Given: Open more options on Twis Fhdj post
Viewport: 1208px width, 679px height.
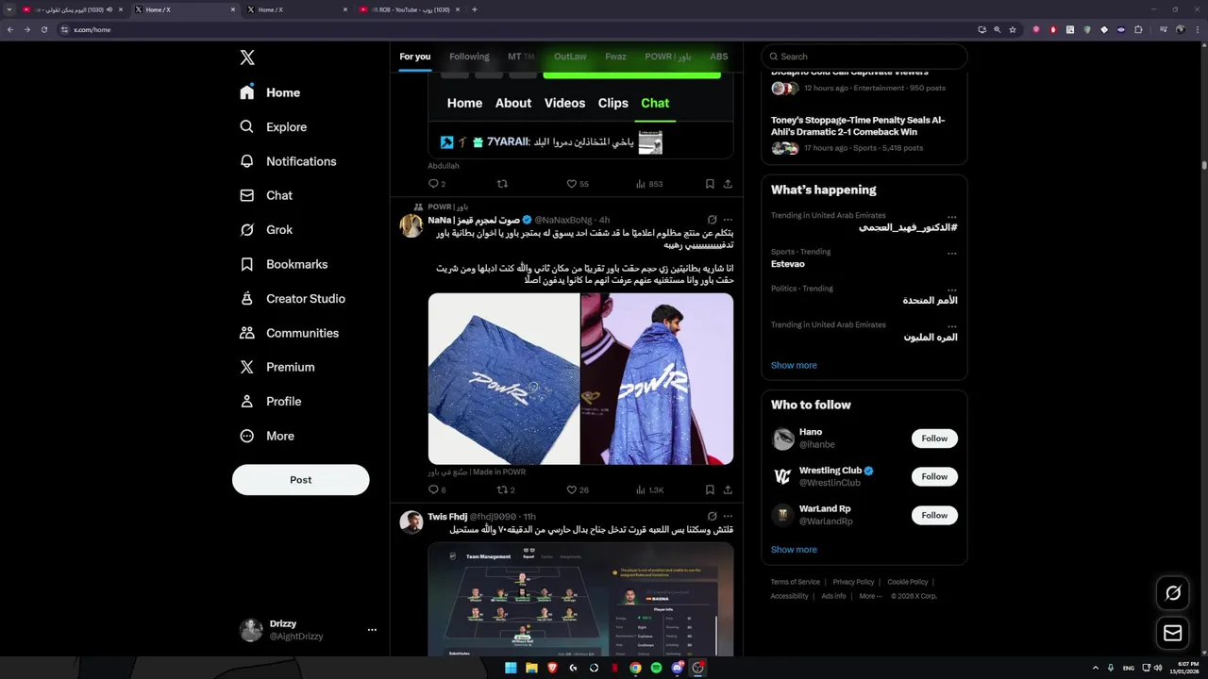Looking at the screenshot, I should 728,517.
